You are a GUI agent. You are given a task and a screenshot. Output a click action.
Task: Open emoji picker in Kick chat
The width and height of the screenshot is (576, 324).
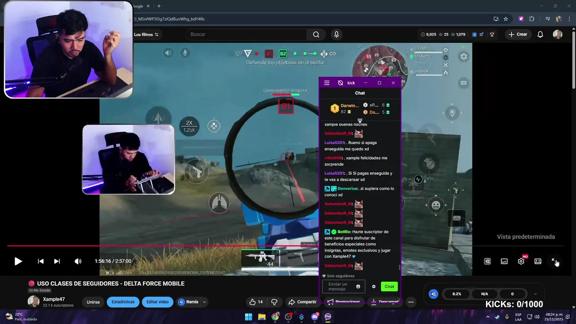tap(358, 287)
